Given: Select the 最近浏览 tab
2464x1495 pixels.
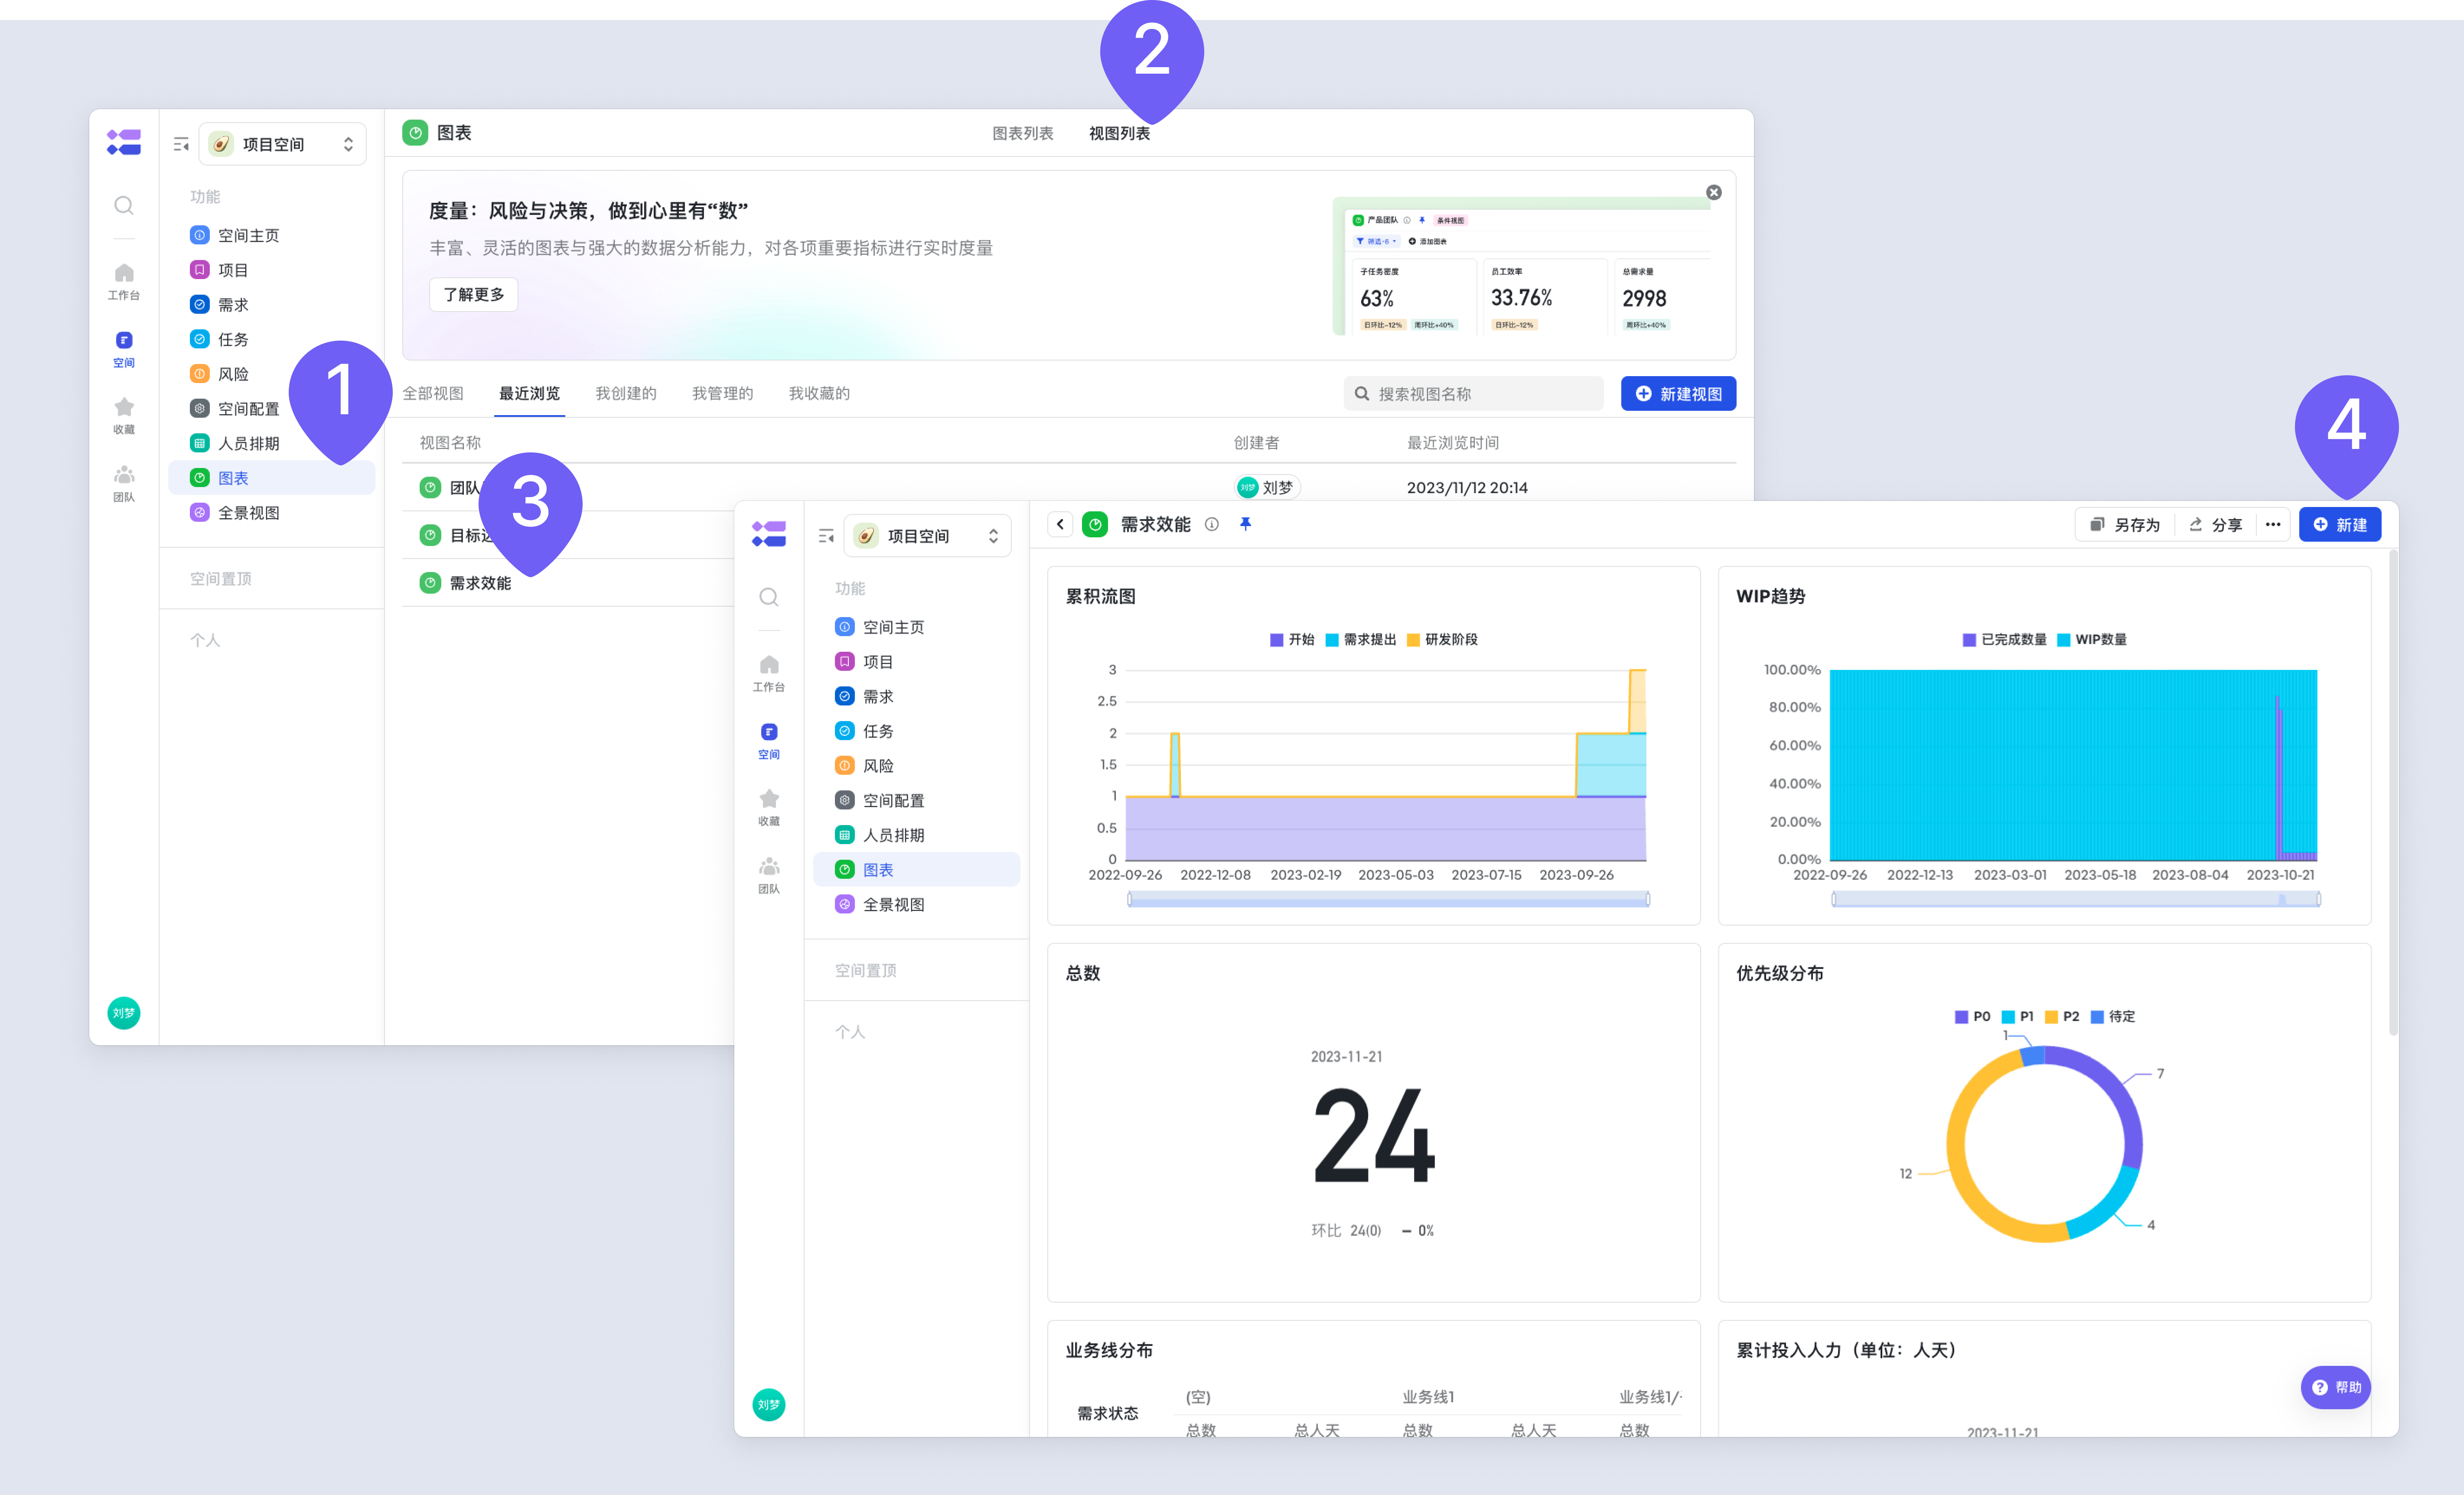Looking at the screenshot, I should [530, 394].
